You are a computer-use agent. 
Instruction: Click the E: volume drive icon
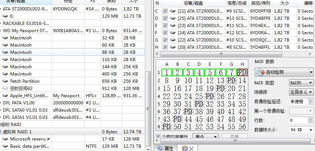pyautogui.click(x=5, y=16)
